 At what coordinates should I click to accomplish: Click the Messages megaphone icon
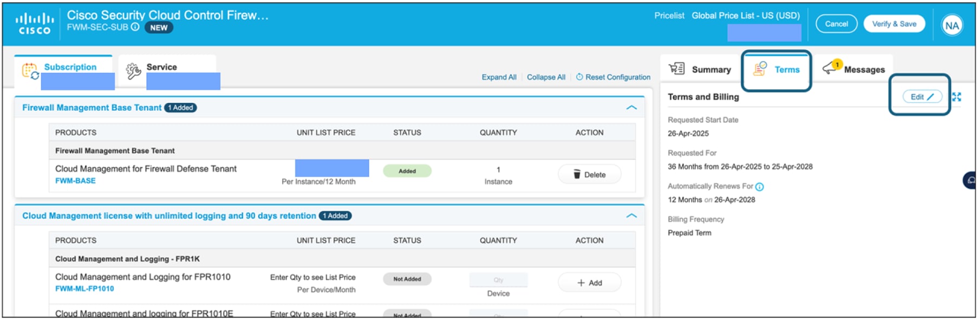coord(830,68)
